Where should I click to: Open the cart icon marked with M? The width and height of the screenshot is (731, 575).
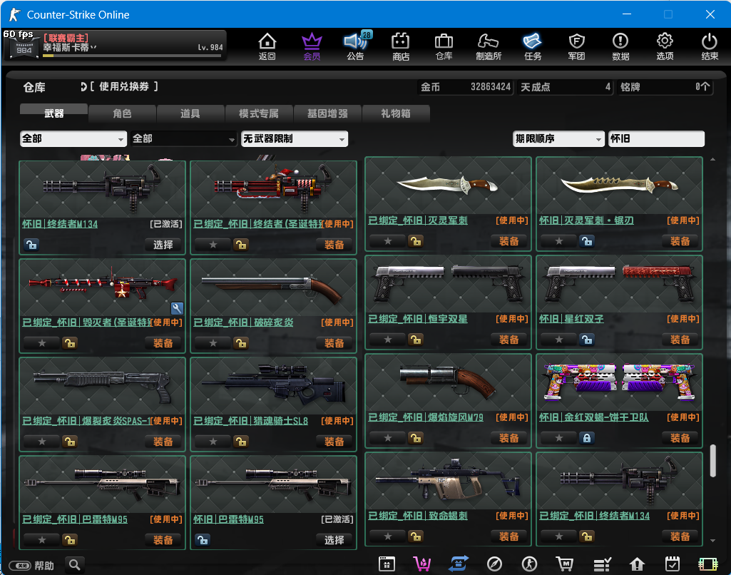tap(565, 564)
